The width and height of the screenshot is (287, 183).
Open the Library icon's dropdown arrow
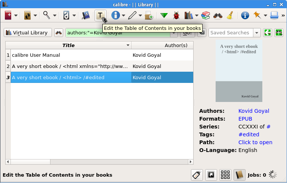[197, 16]
